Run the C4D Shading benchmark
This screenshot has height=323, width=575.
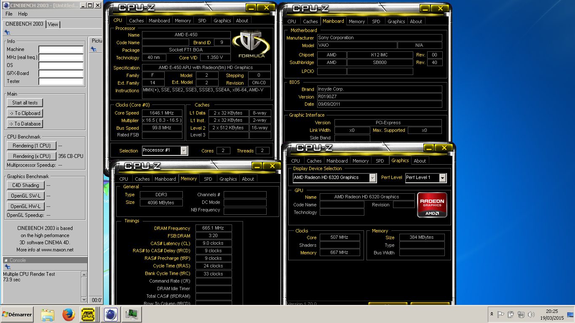26,185
